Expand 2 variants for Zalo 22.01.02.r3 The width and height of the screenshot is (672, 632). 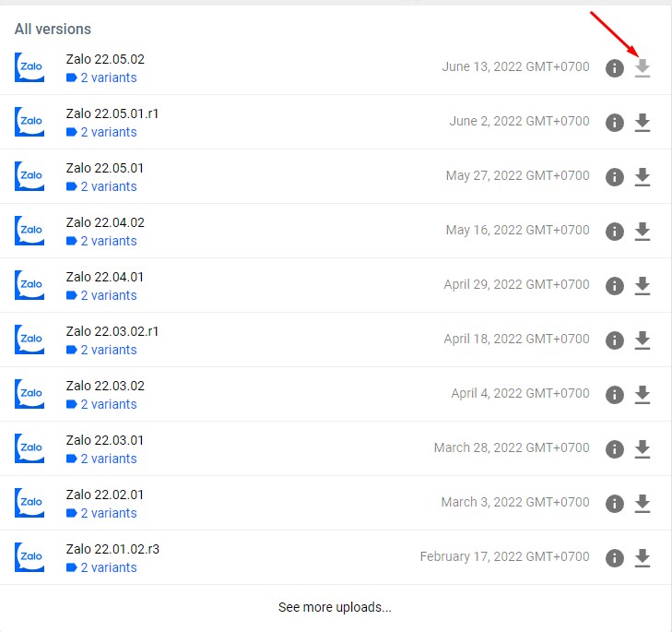coord(108,567)
